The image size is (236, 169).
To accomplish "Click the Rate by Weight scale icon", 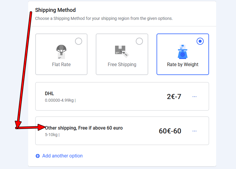I will [183, 52].
